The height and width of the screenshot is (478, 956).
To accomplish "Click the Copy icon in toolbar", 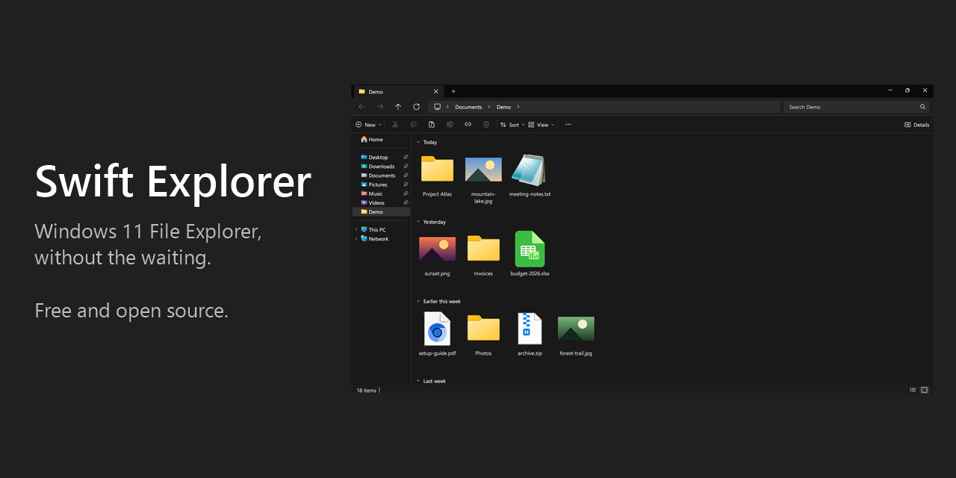I will click(413, 125).
